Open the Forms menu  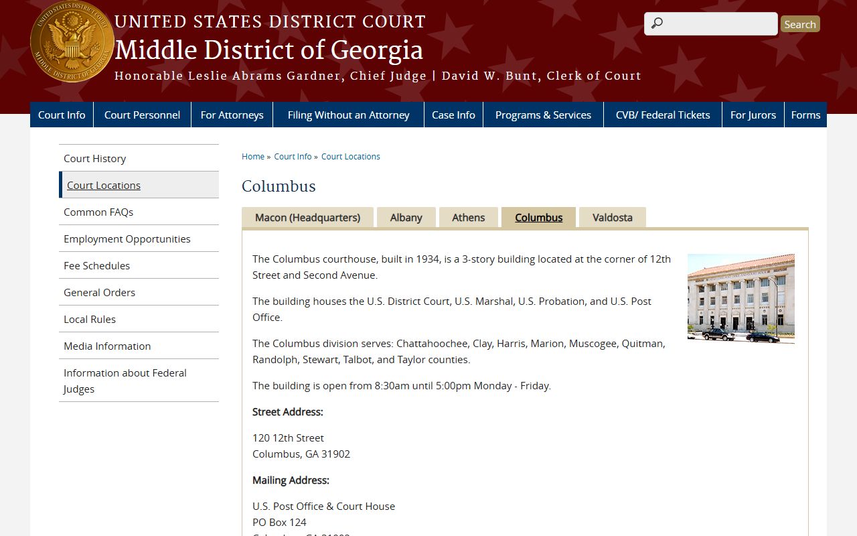(805, 115)
